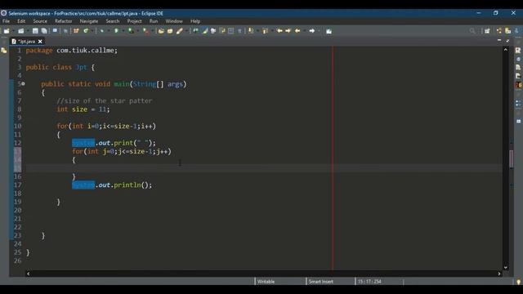Click the highlighted System word on line 12
Screen dimensions: 523x294
tap(83, 143)
